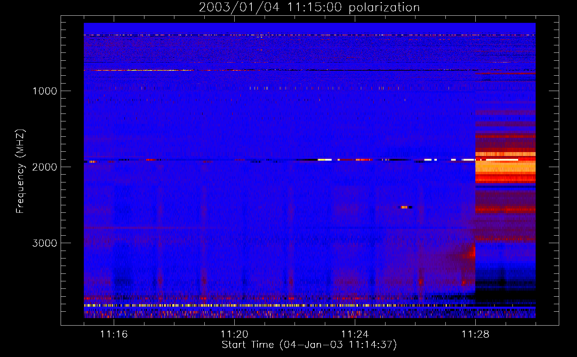Click the "Start Time (04-Jan-03 11:14:37)" label
Image resolution: width=577 pixels, height=357 pixels.
(x=309, y=345)
